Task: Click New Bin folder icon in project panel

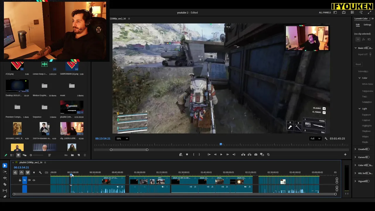Action: [72, 155]
